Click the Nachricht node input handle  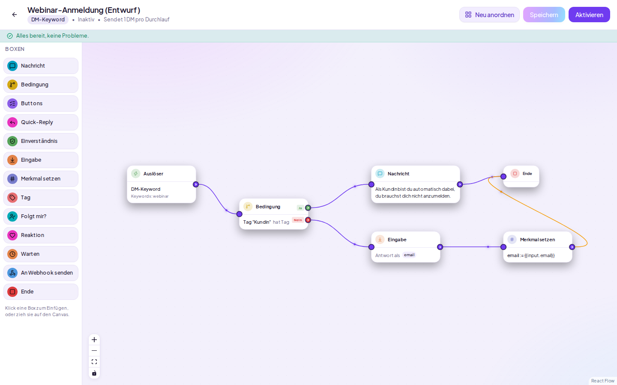(371, 184)
